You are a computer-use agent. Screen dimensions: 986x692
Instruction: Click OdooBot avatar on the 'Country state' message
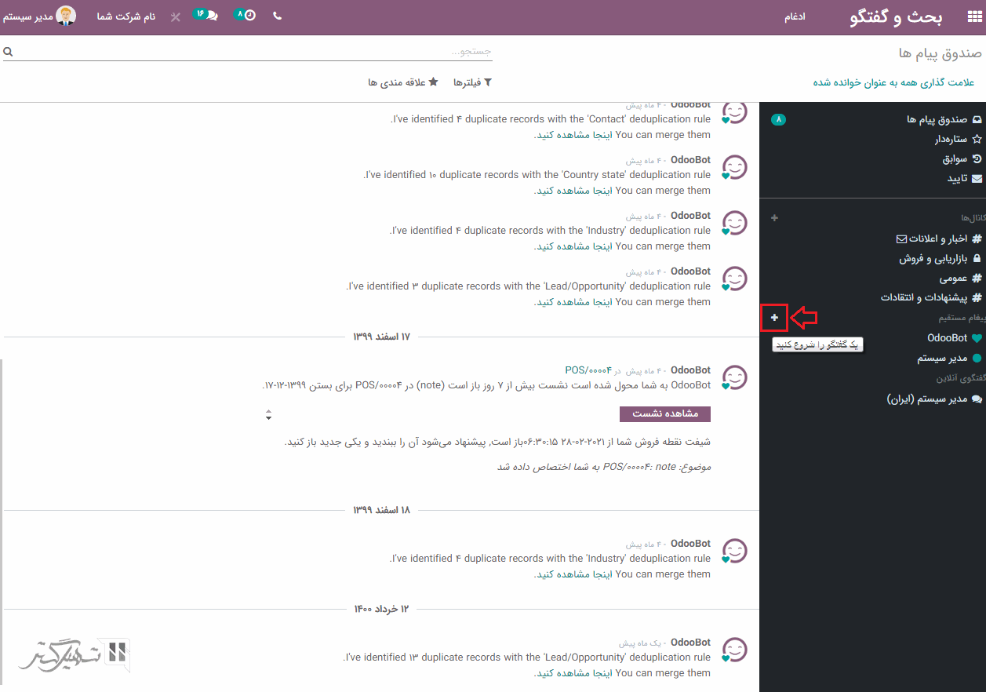tap(734, 167)
